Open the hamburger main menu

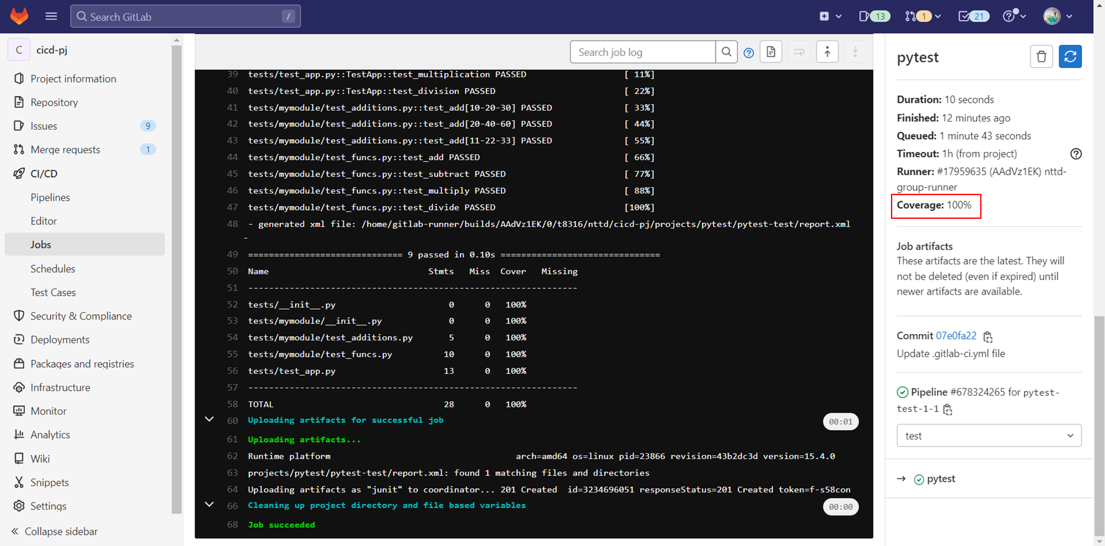[x=51, y=16]
